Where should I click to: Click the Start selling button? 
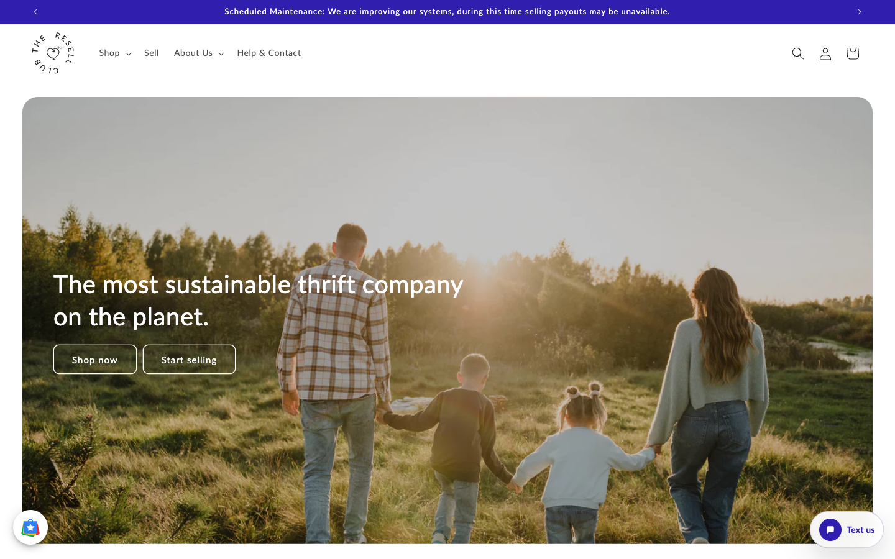tap(189, 359)
